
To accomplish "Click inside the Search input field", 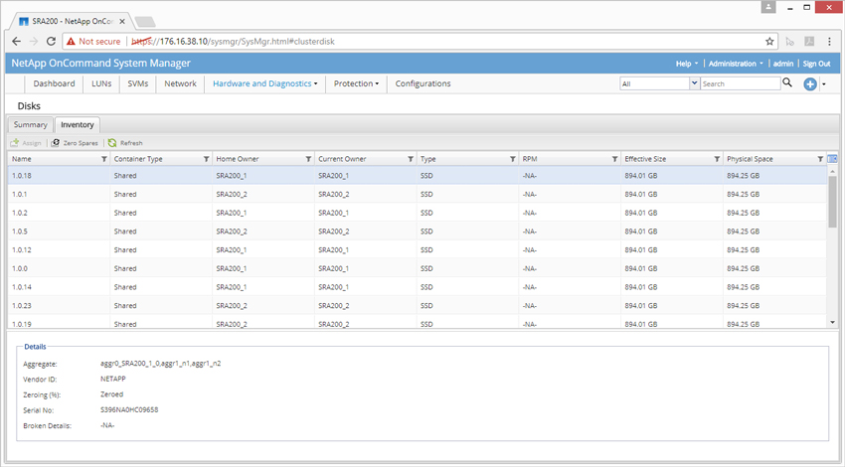I will click(x=740, y=83).
